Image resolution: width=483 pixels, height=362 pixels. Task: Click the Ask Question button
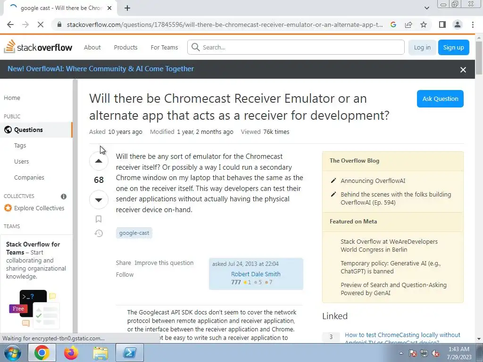click(440, 99)
